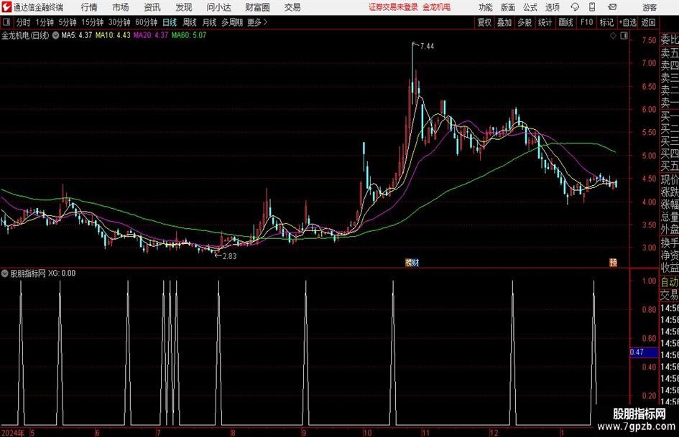The width and height of the screenshot is (679, 437).
Task: Add stock via +自选 button
Action: [628, 22]
